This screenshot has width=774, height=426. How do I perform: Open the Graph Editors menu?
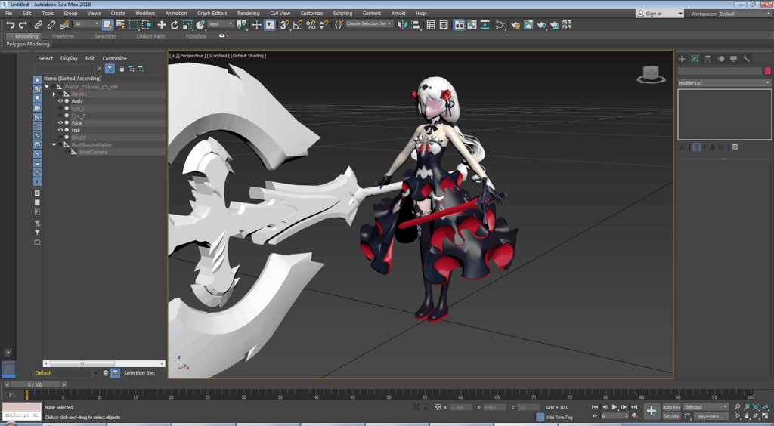coord(212,14)
